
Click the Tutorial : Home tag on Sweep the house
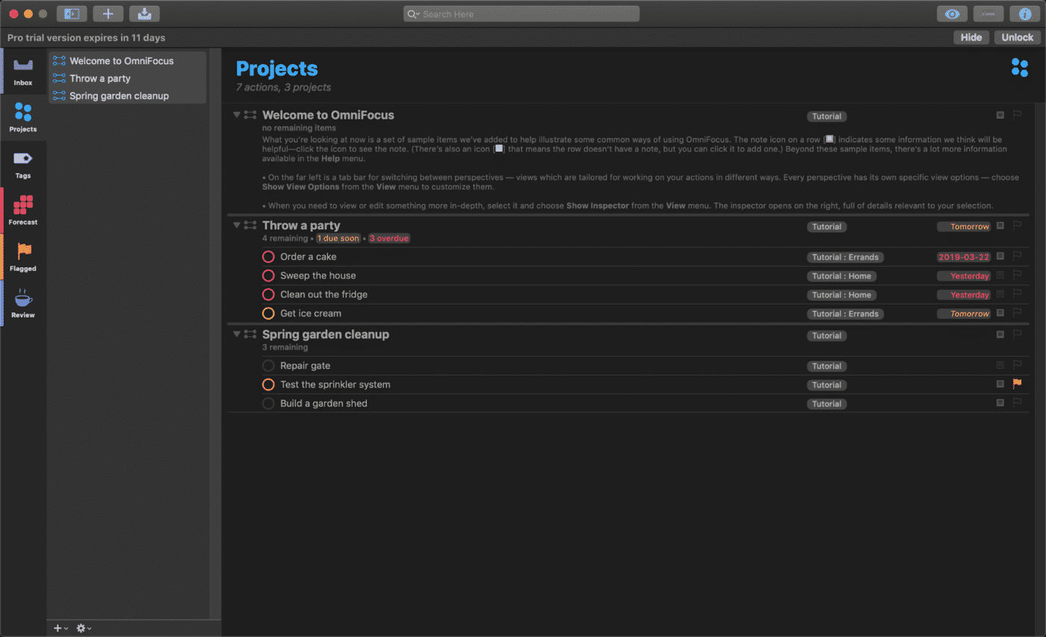click(x=841, y=276)
